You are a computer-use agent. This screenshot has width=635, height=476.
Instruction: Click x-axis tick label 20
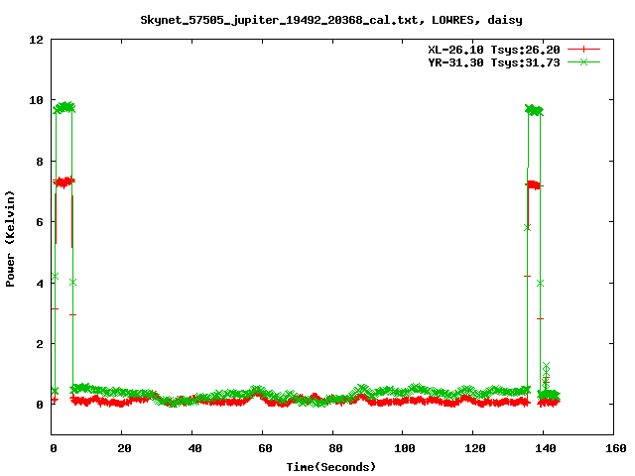click(124, 448)
